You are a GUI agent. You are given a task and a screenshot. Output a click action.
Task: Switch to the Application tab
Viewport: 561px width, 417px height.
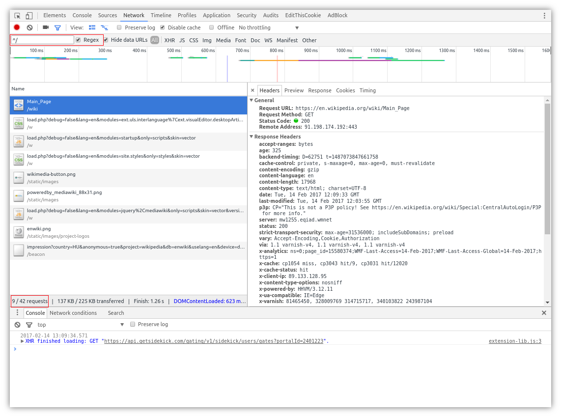(x=217, y=15)
